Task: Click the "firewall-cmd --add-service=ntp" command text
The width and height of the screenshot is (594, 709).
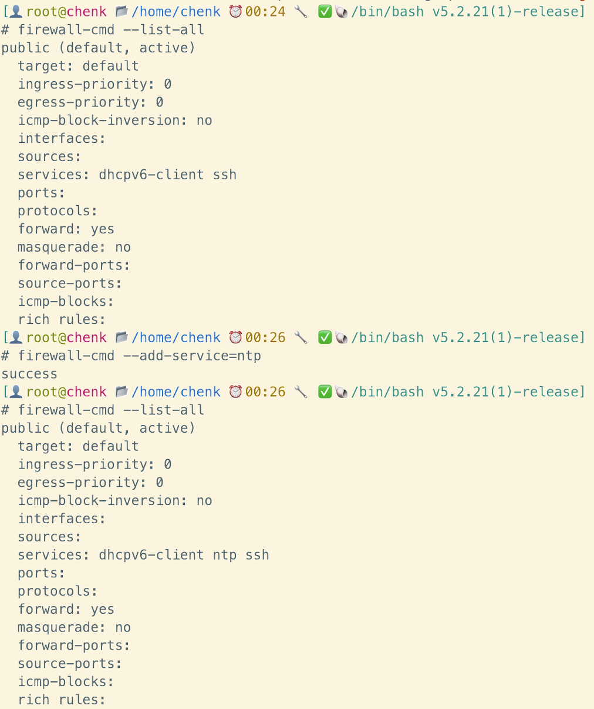Action: (x=139, y=356)
